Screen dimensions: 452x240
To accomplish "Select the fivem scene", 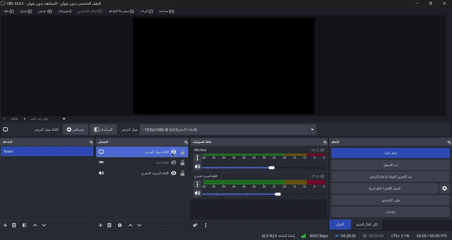I will [x=47, y=151].
